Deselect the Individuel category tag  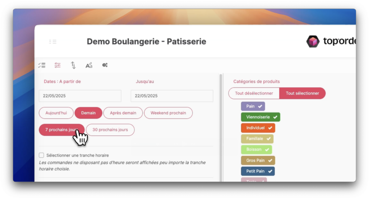tap(258, 128)
